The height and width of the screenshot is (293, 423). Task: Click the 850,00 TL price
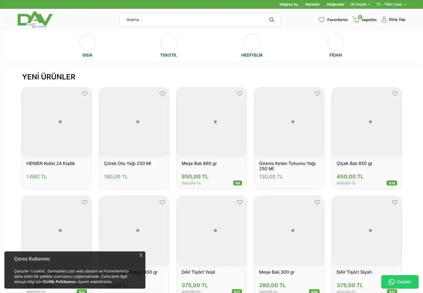(195, 177)
